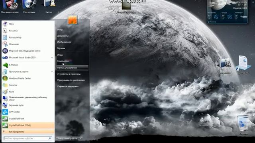Open Панель управления
255x143 pixels.
(x=72, y=68)
